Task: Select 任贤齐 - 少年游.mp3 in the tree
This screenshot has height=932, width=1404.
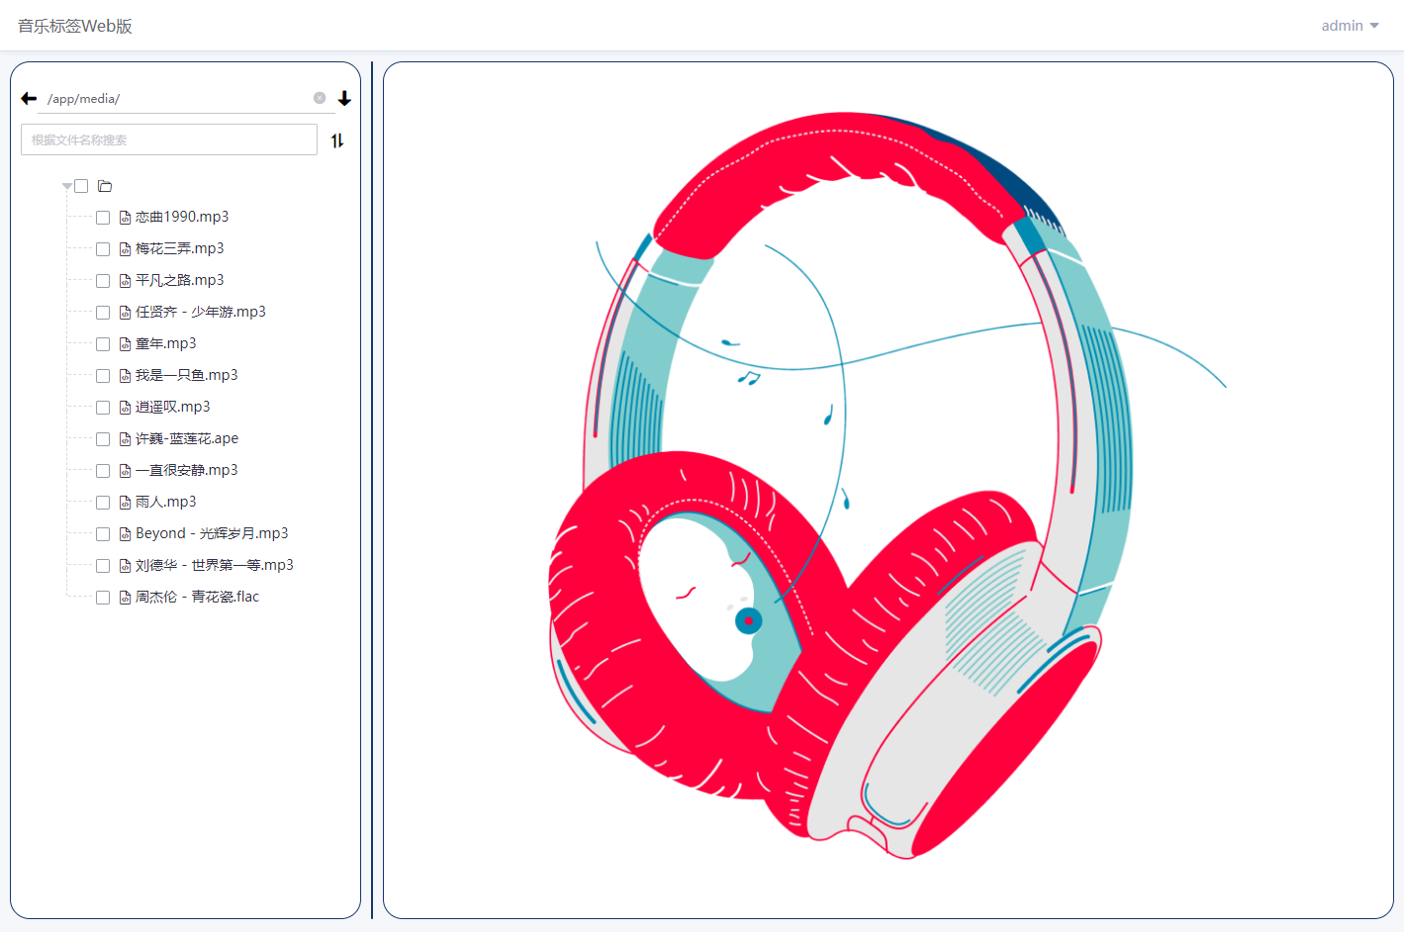Action: click(201, 312)
